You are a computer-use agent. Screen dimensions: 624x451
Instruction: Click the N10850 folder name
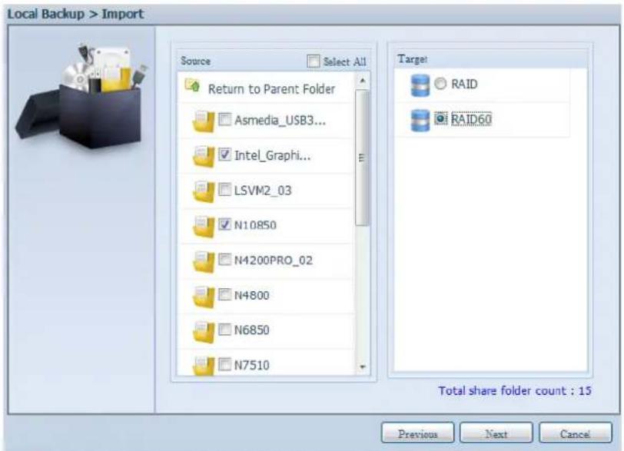255,225
